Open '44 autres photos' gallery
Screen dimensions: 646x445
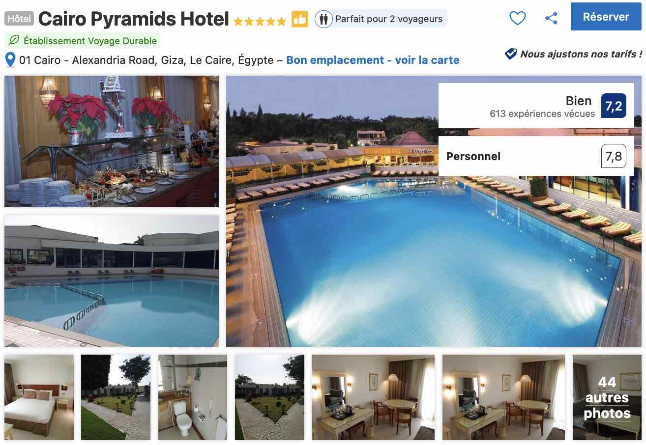pyautogui.click(x=607, y=397)
